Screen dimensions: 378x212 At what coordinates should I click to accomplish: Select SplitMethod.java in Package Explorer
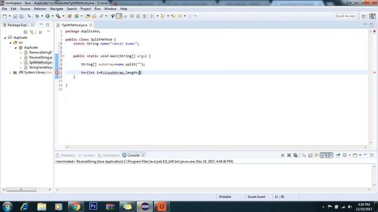[41, 62]
